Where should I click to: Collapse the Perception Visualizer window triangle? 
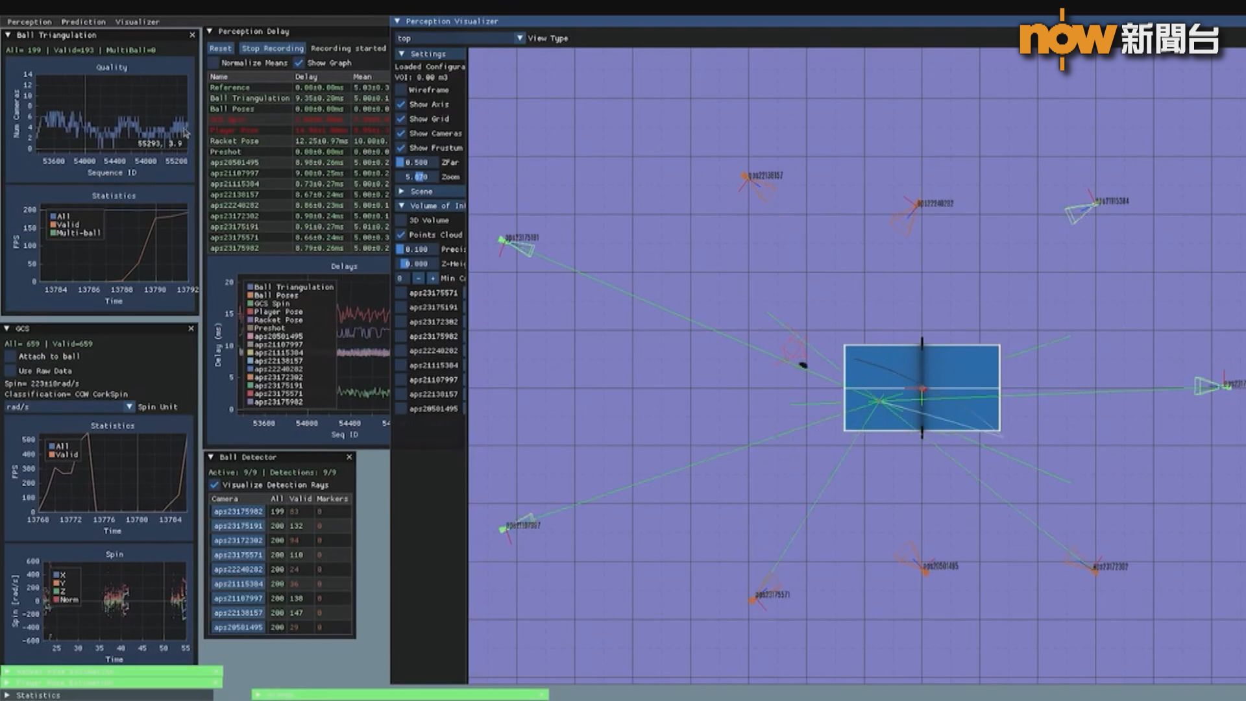click(397, 21)
